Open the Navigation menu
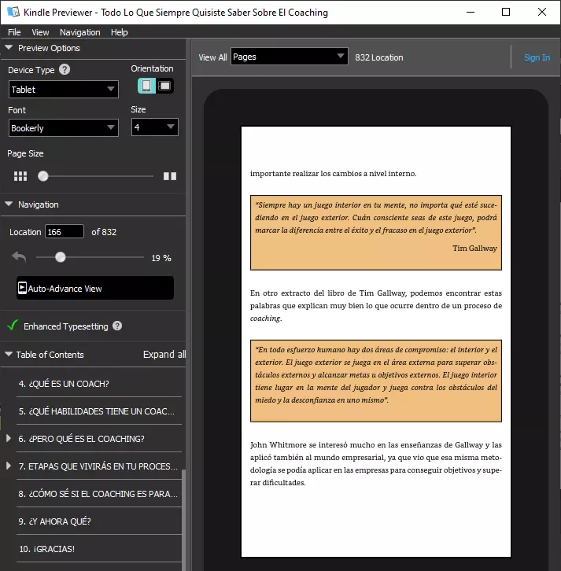 [x=79, y=32]
